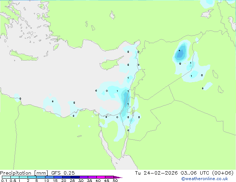Click the 'Precipitation [mm]' title text
Viewport: 236px width, 182px height.
pyautogui.click(x=24, y=173)
